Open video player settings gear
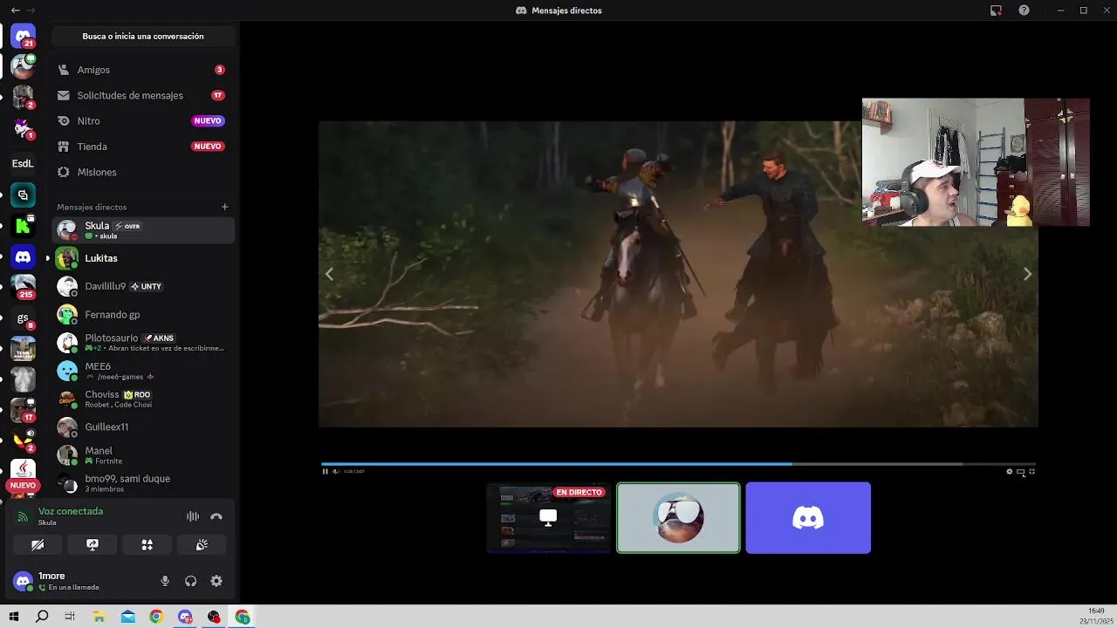The image size is (1117, 628). coord(1010,472)
